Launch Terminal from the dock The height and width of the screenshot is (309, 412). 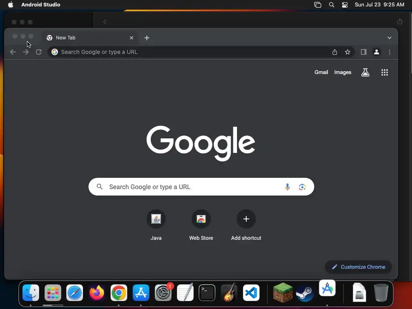207,293
